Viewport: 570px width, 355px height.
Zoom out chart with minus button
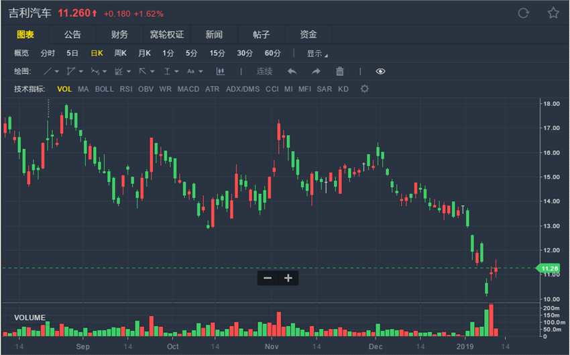(268, 278)
